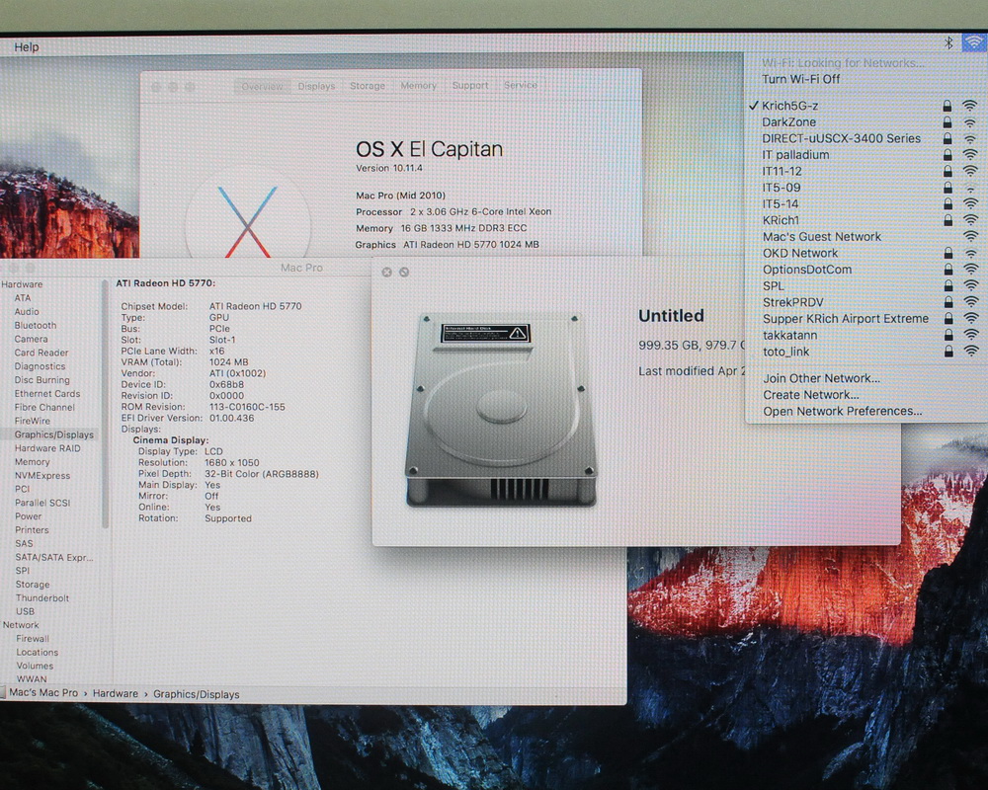This screenshot has width=988, height=790.
Task: Select Parallel SCSI in the sidebar
Action: [x=42, y=503]
